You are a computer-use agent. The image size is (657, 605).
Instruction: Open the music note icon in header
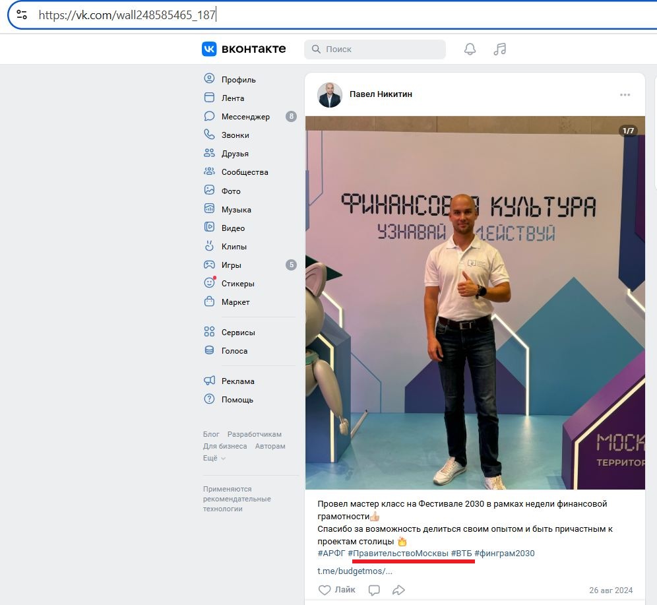point(500,49)
